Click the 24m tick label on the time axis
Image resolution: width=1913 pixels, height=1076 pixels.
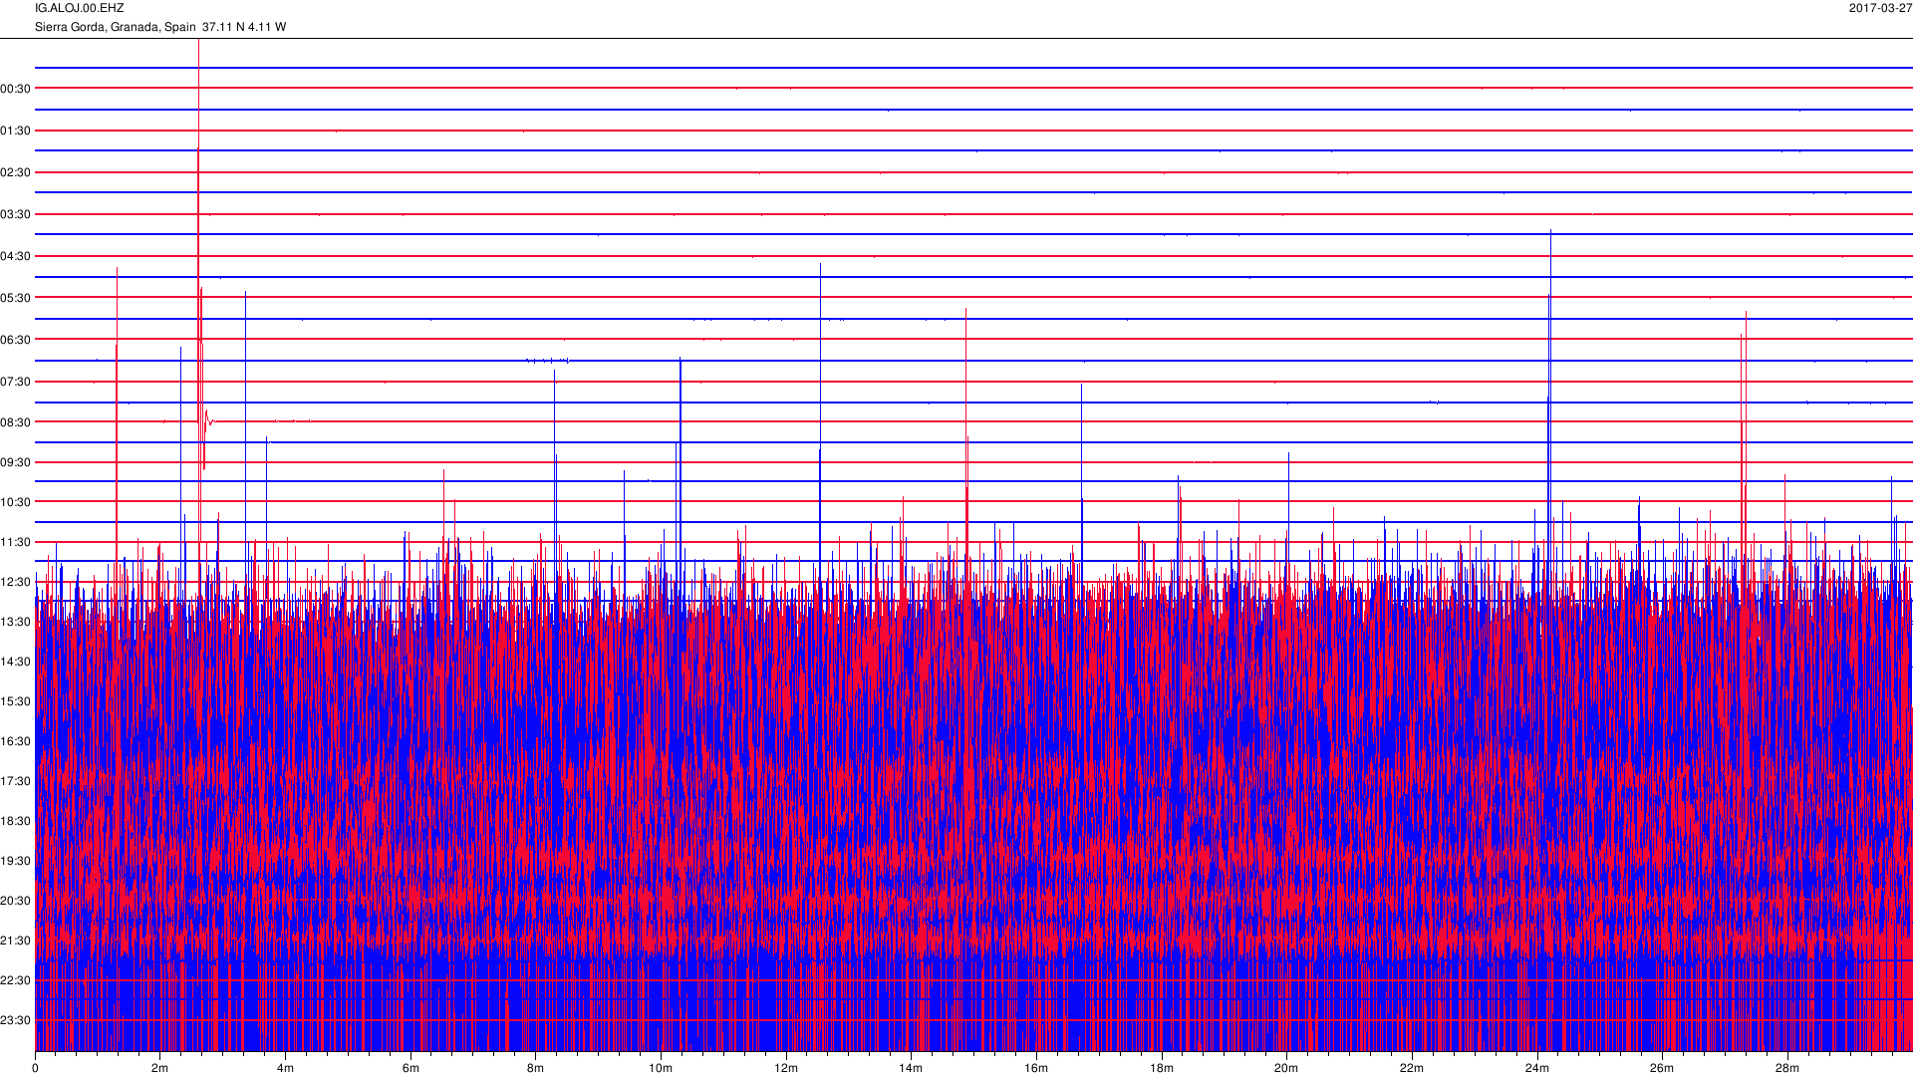(1537, 1068)
